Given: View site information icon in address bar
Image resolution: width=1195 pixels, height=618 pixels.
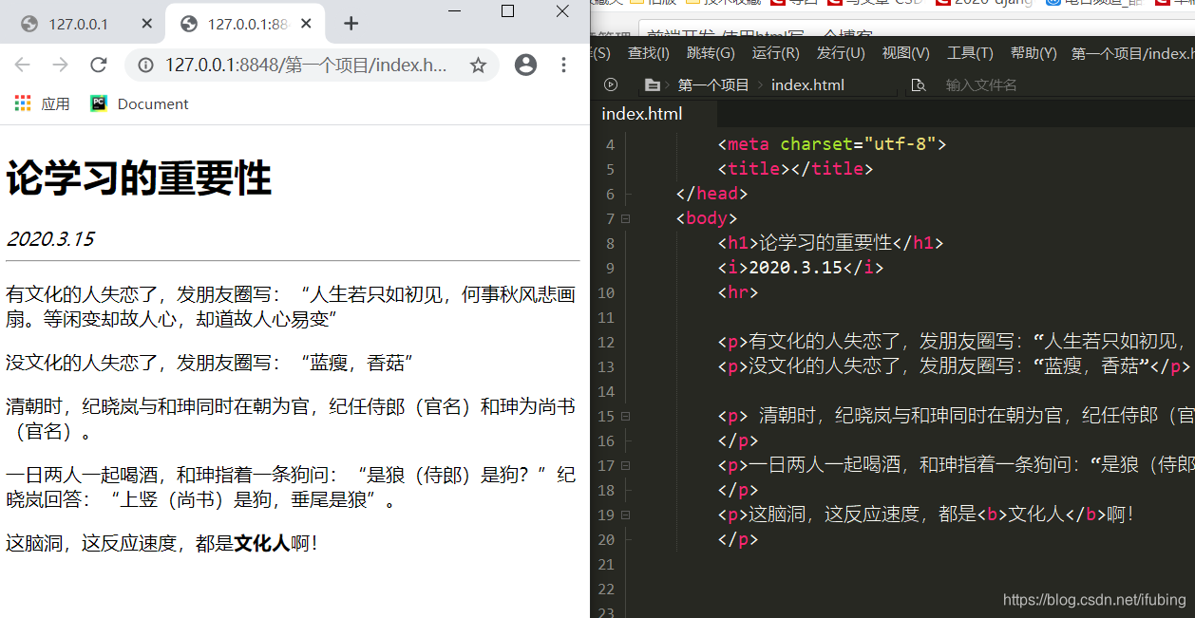Looking at the screenshot, I should point(145,65).
